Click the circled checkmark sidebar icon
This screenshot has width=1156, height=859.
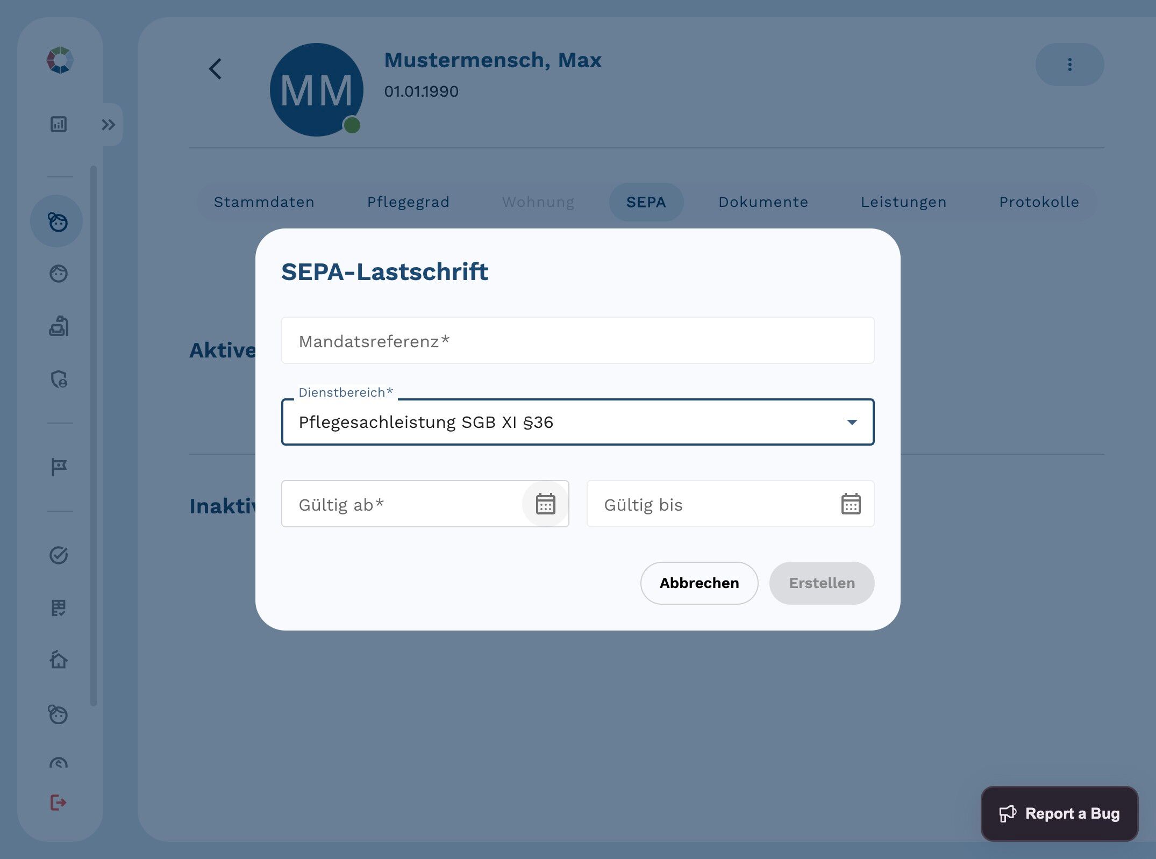pyautogui.click(x=59, y=555)
